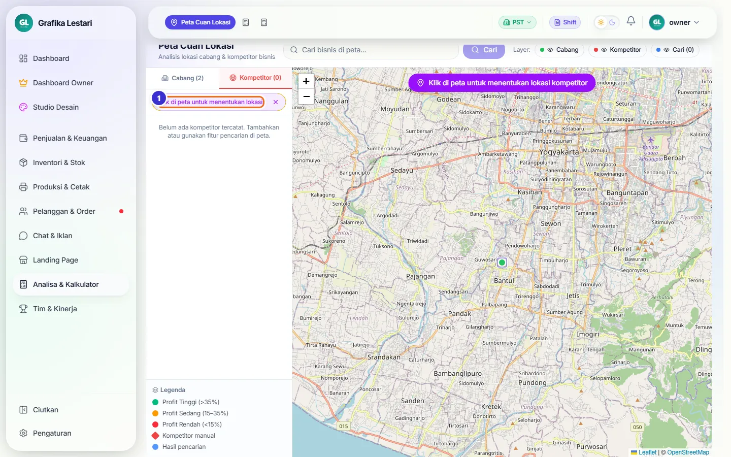Open Tim & Kinerja trophy icon
The height and width of the screenshot is (457, 731).
(23, 309)
